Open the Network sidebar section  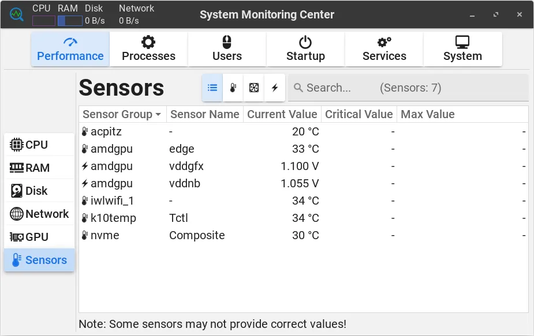click(x=39, y=214)
